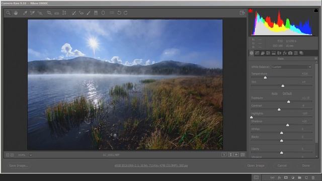Choose the Radial Filter tool
This screenshot has height=181, width=322.
pyautogui.click(x=103, y=13)
